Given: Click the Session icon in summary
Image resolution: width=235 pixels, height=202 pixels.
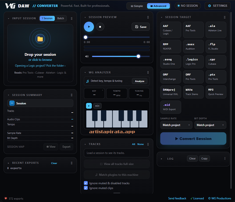Looking at the screenshot, I should pyautogui.click(x=12, y=103).
